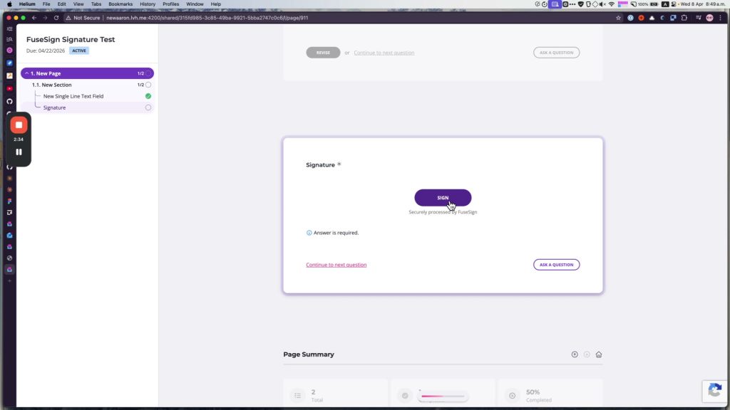
Task: Select 1.1. New Section in outline
Action: [51, 85]
